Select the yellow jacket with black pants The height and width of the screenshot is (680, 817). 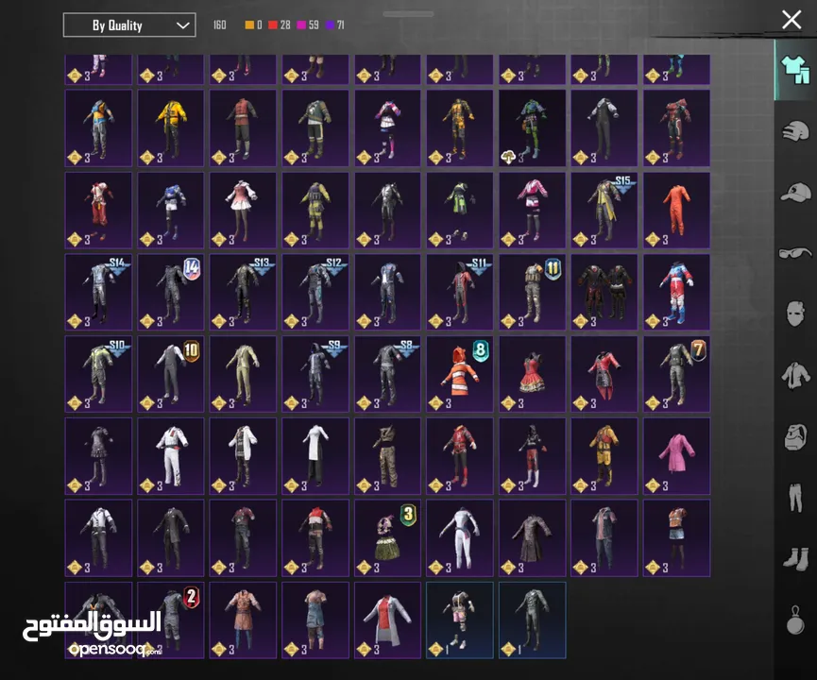point(170,128)
